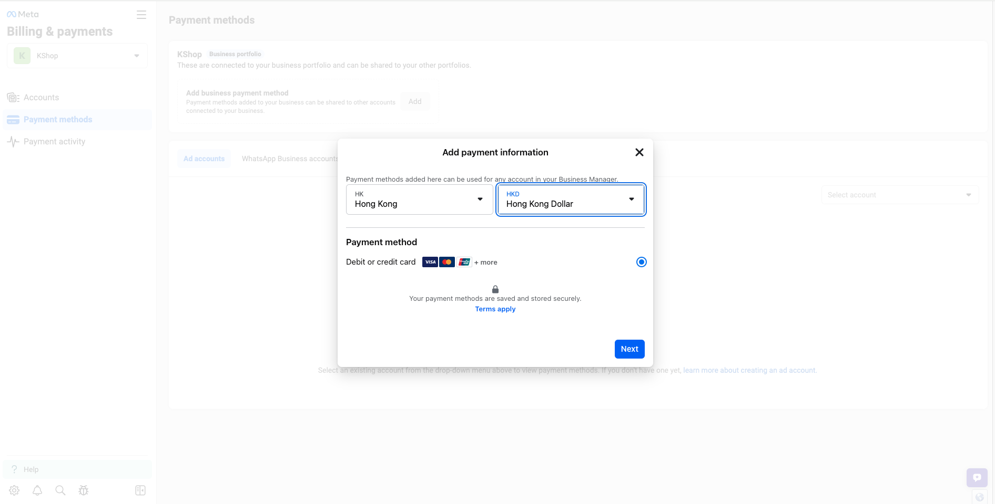Click the Payment methods card icon
Image resolution: width=995 pixels, height=504 pixels.
[13, 120]
